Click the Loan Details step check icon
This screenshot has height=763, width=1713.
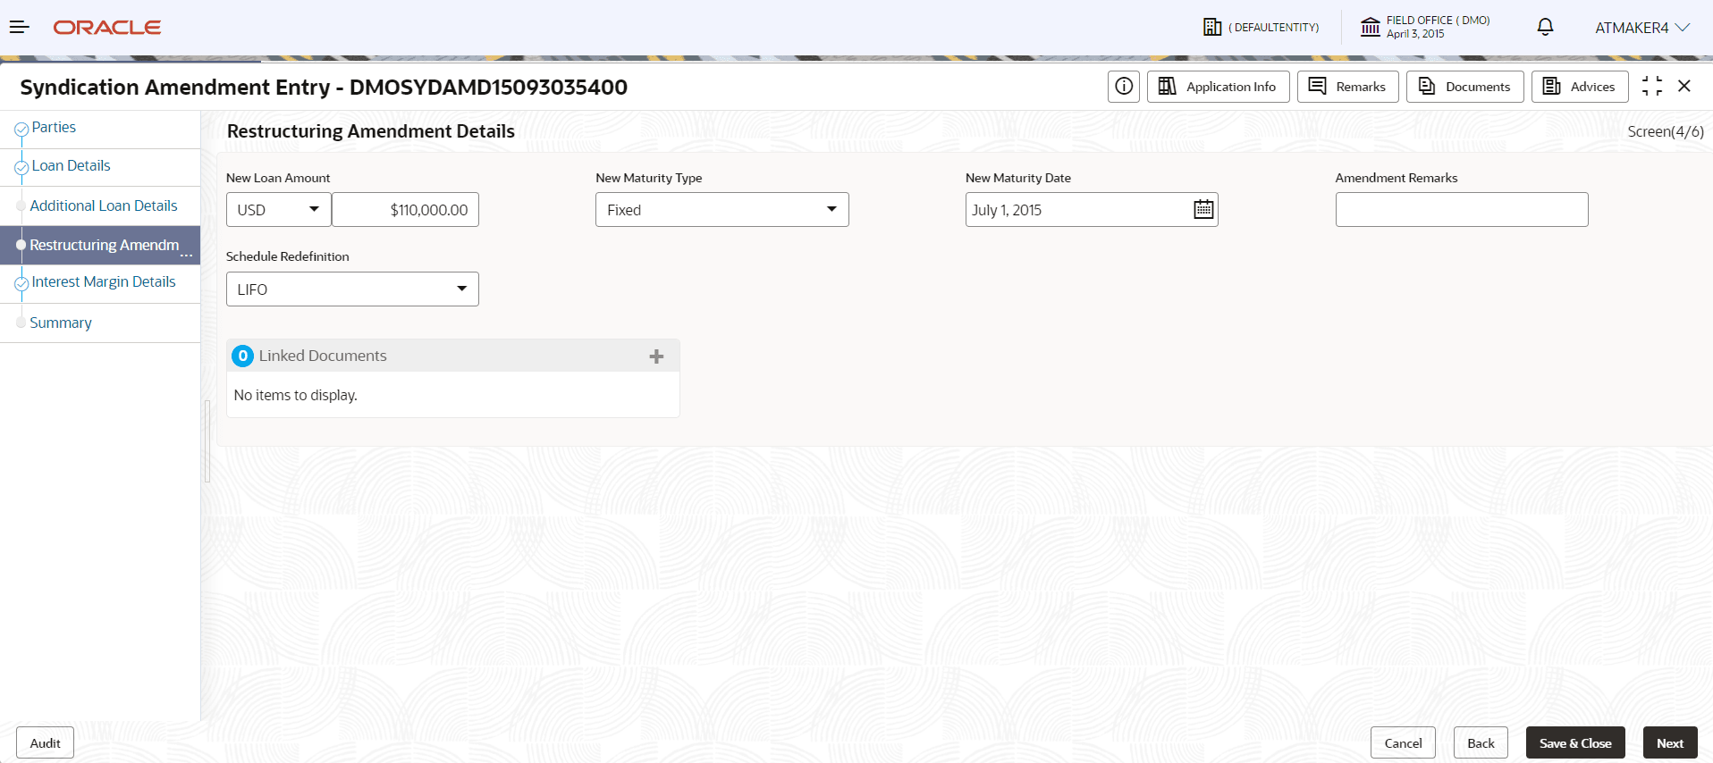[21, 167]
